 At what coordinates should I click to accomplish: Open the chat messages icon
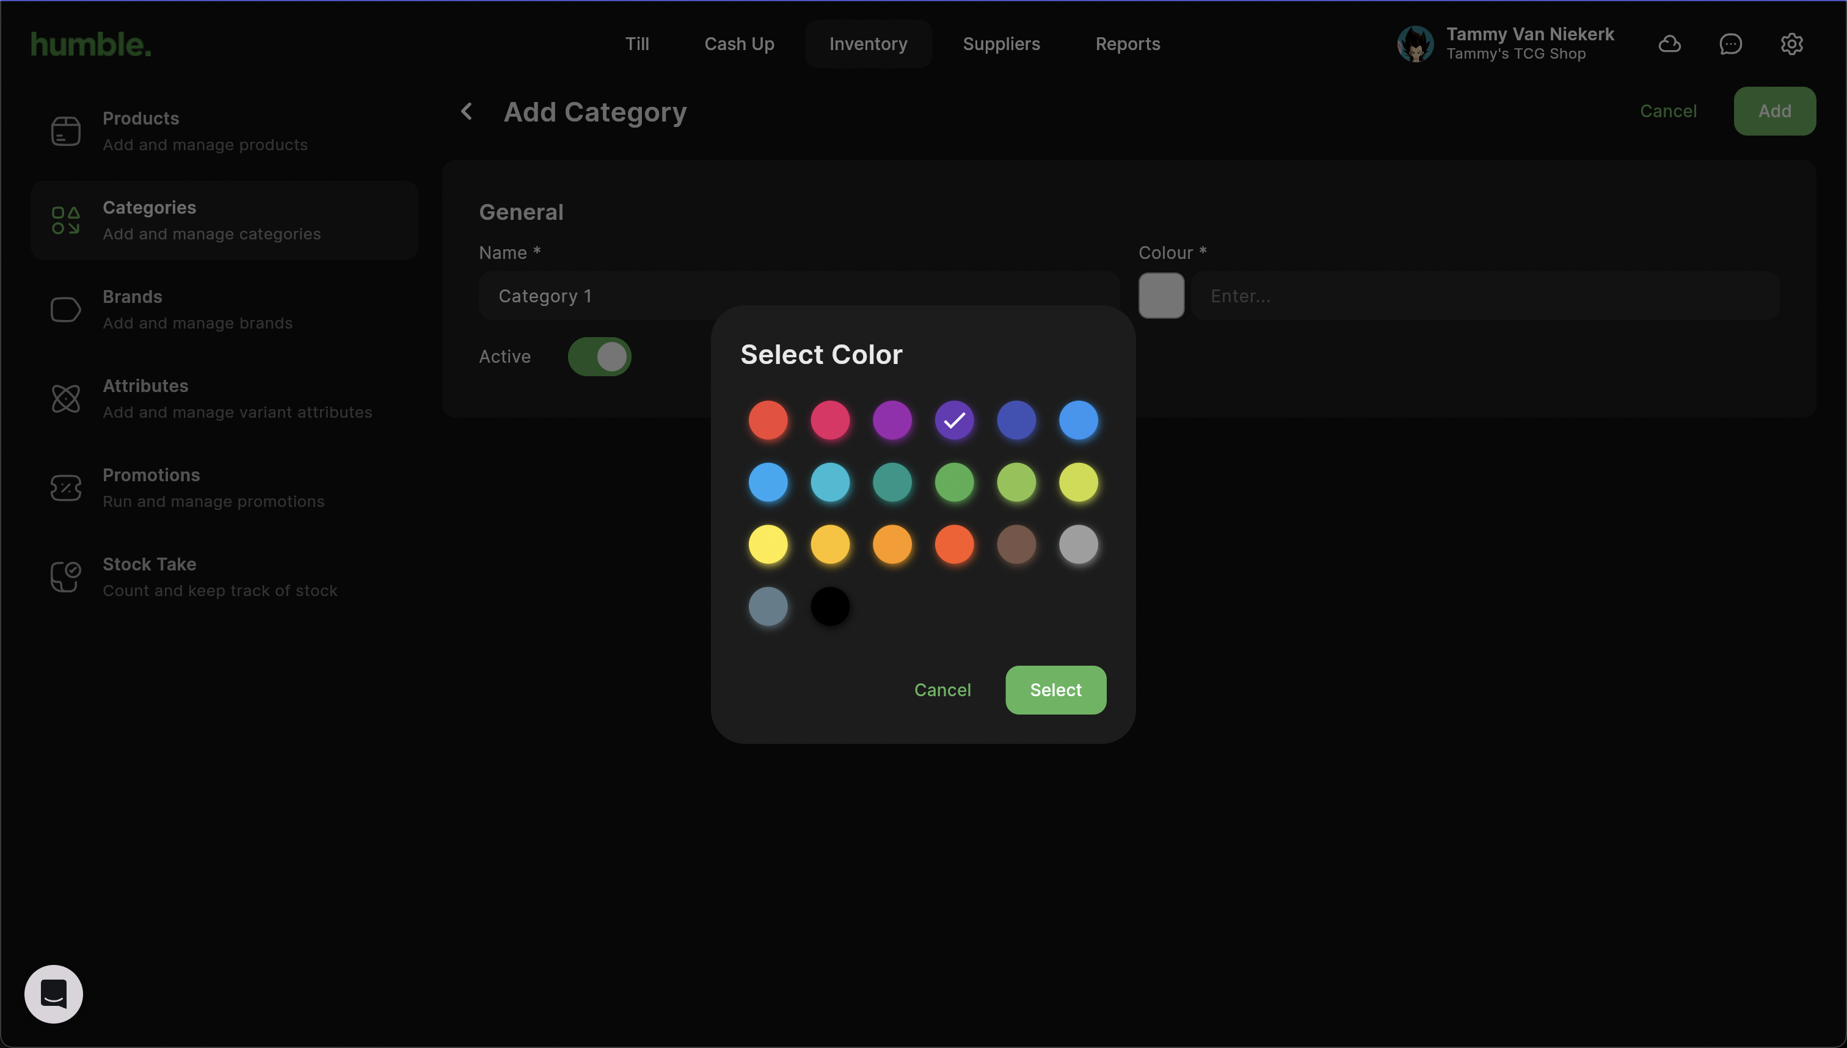click(x=1730, y=44)
